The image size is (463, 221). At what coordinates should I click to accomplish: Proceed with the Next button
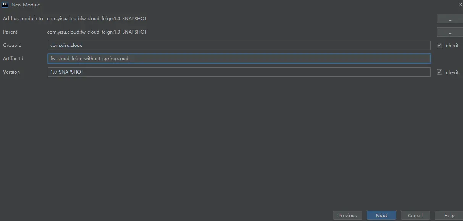pyautogui.click(x=381, y=215)
